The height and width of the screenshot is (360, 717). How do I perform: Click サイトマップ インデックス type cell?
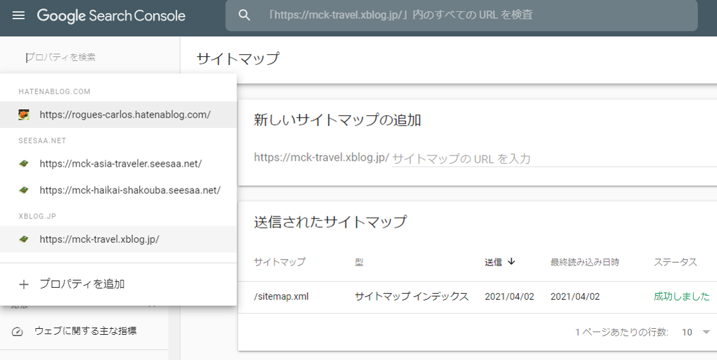point(412,296)
